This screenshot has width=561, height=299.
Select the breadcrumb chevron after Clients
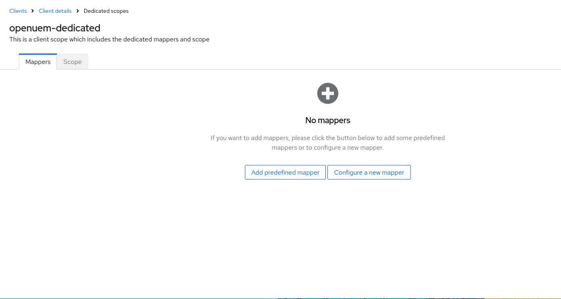[32, 11]
